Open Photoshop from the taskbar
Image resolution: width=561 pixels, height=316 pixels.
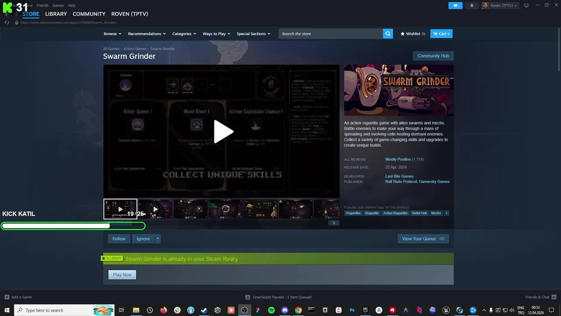[352, 310]
